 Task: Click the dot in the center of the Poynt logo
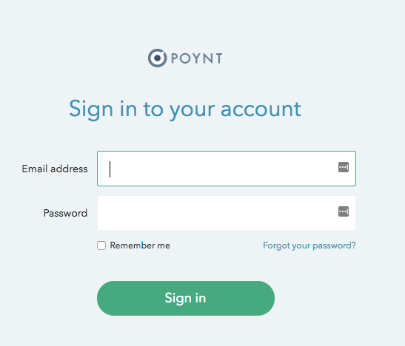coord(157,58)
